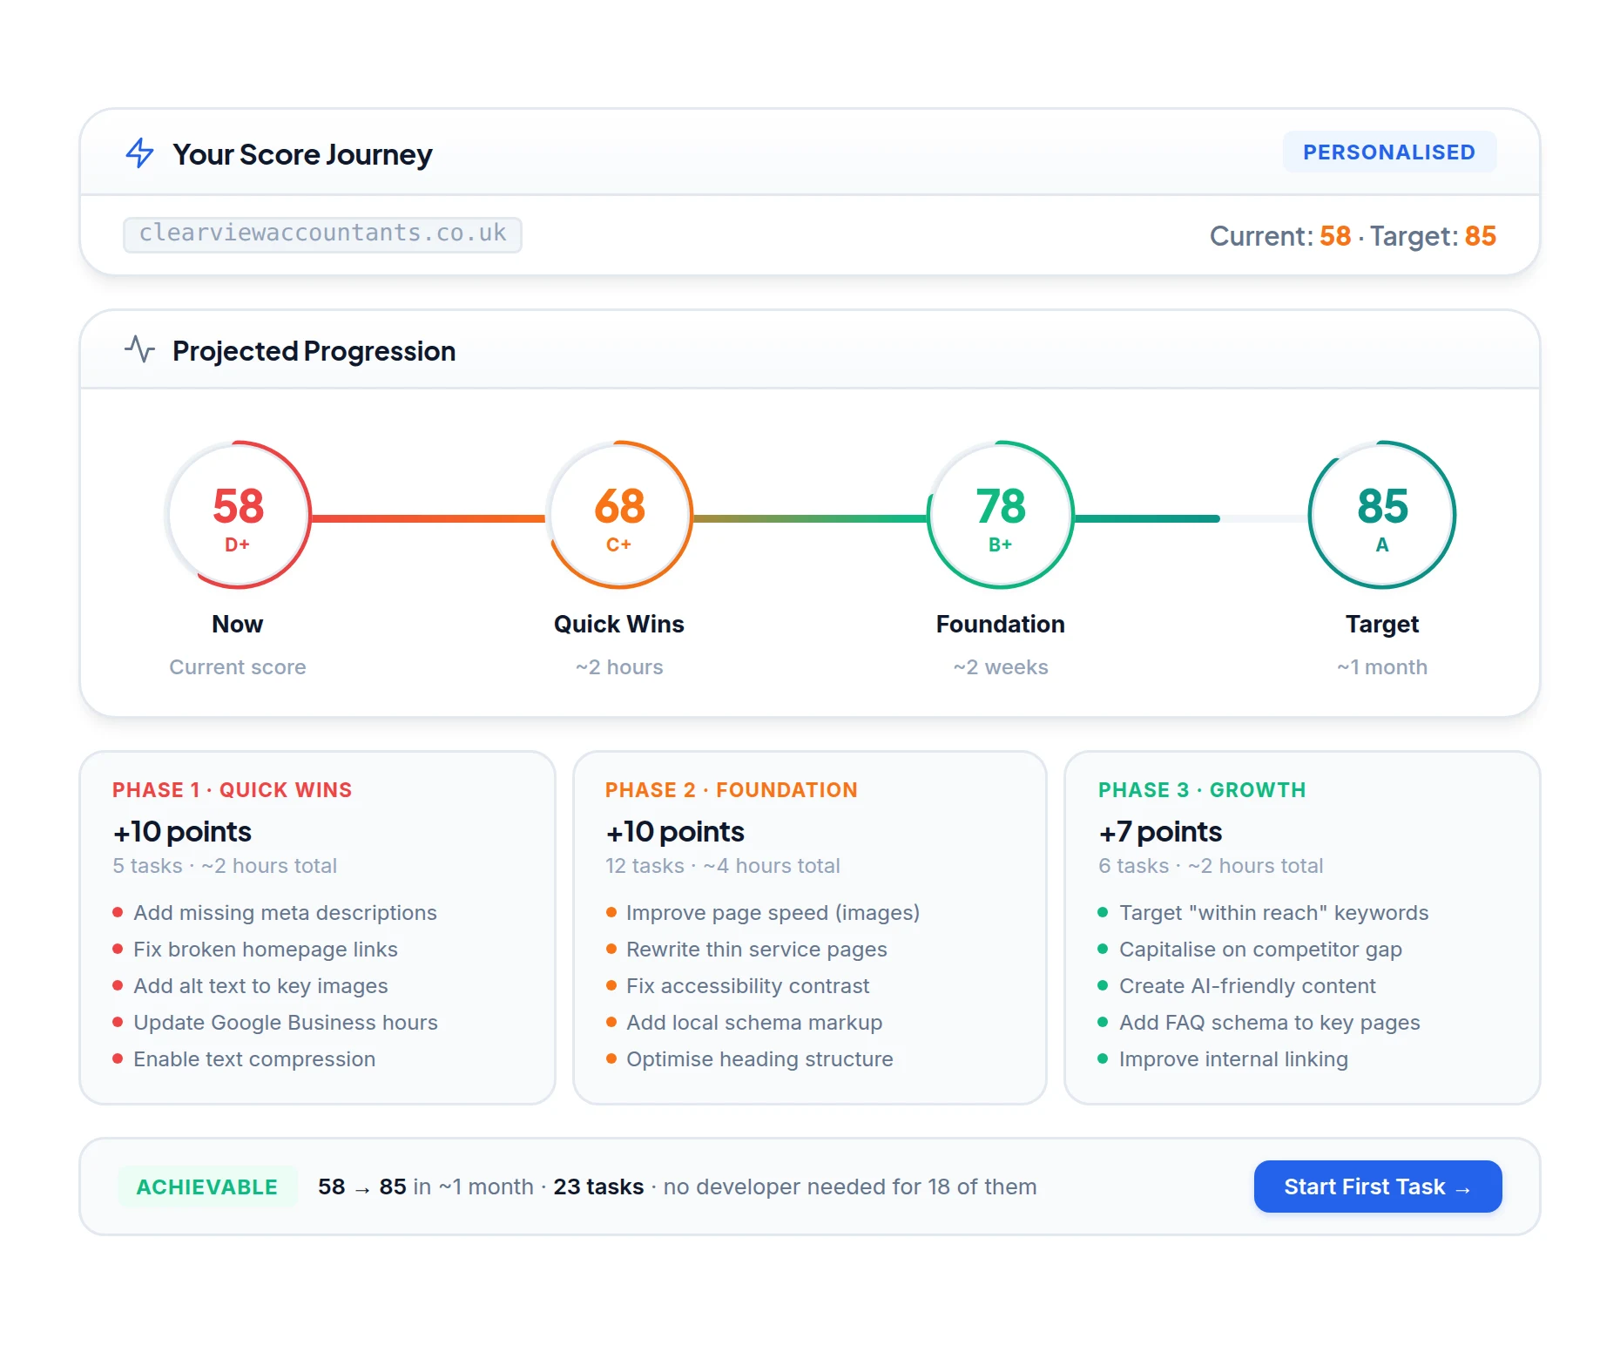Click the '12 tasks · ~4 hours total' text
Screen dimensions: 1620x1359
pos(722,865)
